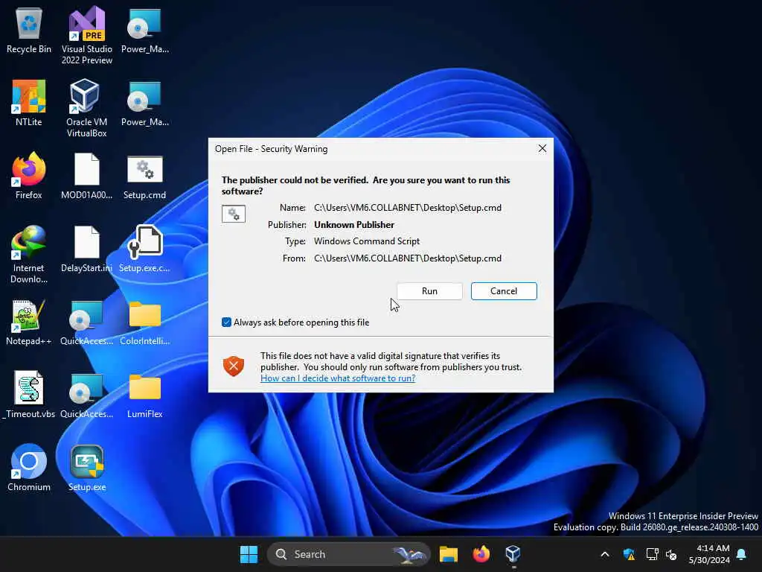Select Oracle VM VirtualBox desktop icon
The width and height of the screenshot is (762, 572).
tap(86, 109)
